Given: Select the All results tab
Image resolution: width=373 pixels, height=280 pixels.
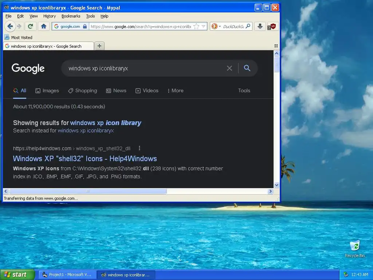Looking at the screenshot, I should (20, 91).
